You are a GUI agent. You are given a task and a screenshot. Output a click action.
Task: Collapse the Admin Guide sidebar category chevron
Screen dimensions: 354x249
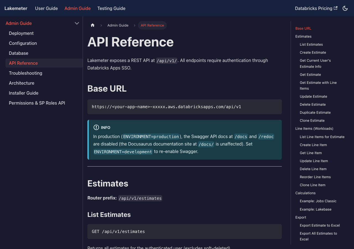coord(77,23)
